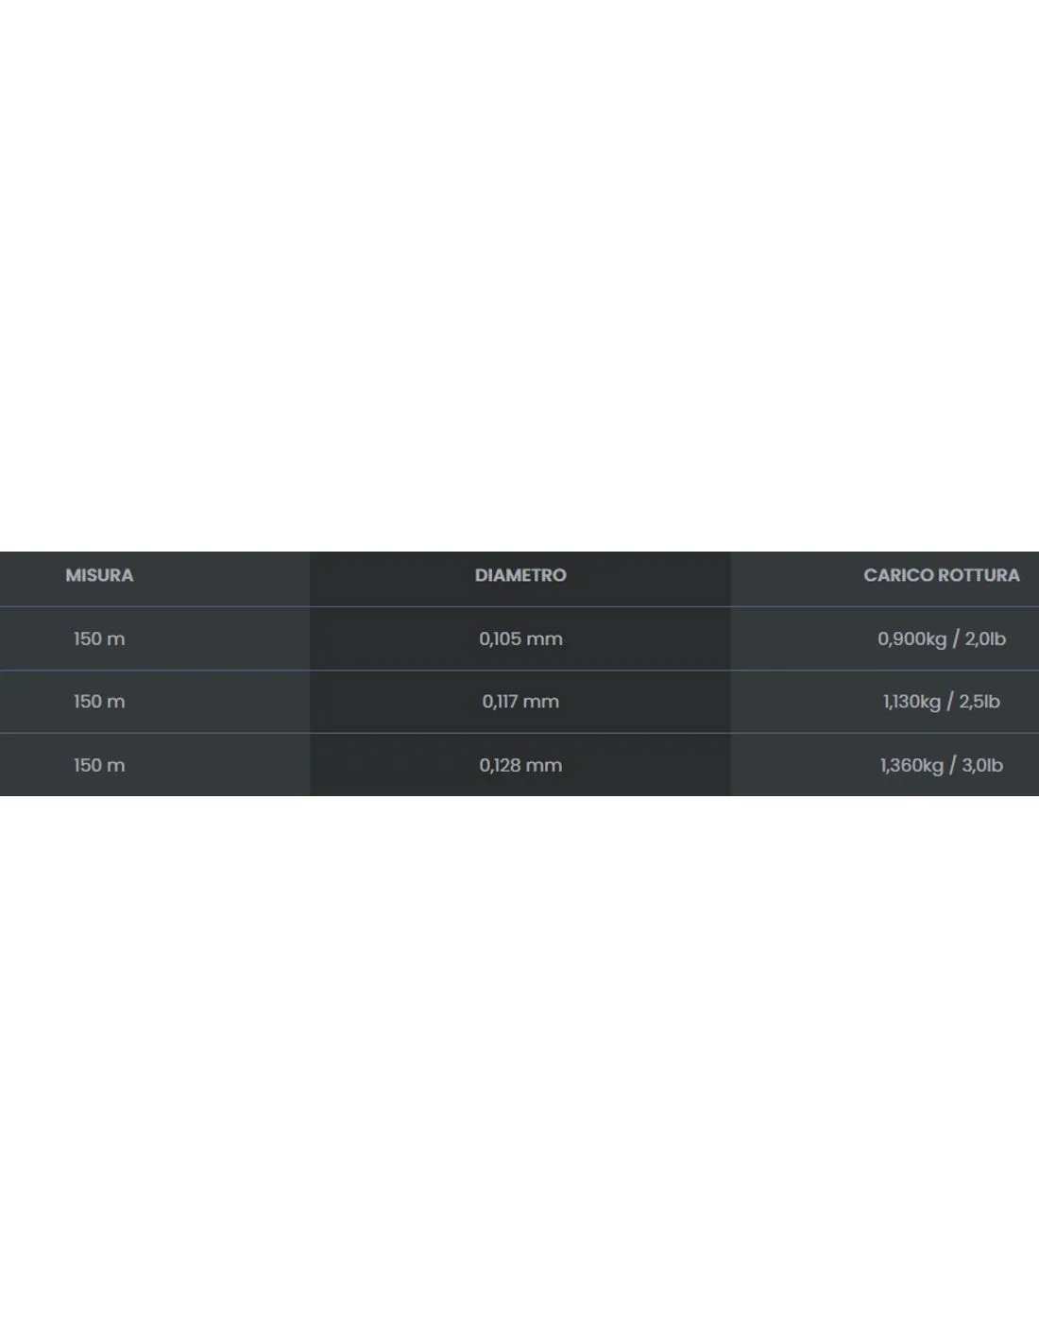
Task: Click the 2,5lb value in second row
Action: click(x=979, y=702)
